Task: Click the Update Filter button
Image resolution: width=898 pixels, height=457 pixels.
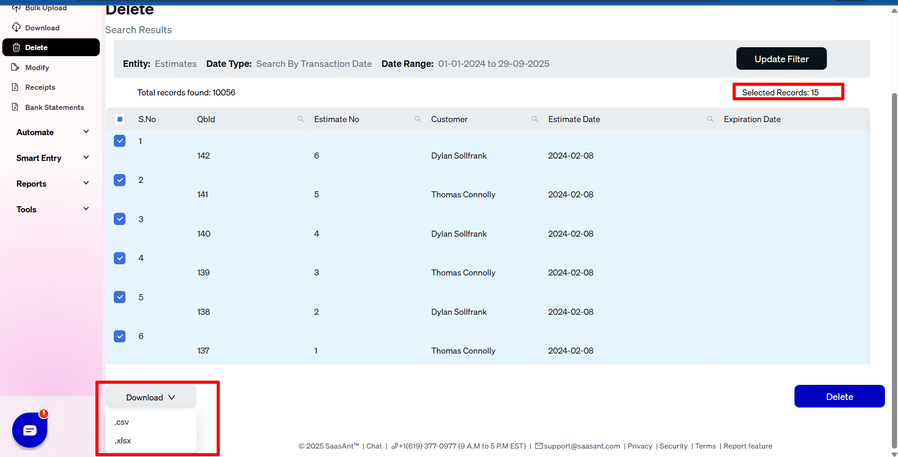Action: (x=781, y=58)
